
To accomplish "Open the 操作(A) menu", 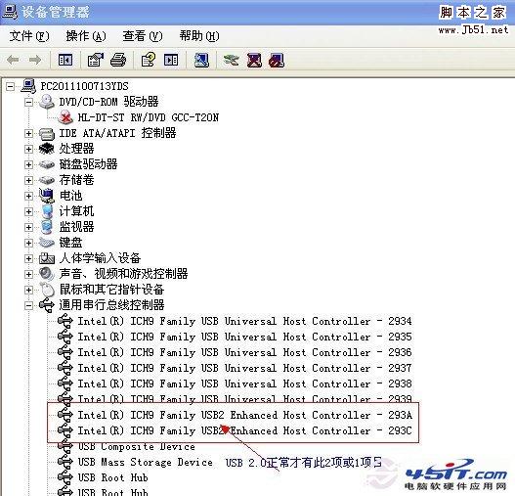I will (x=86, y=36).
